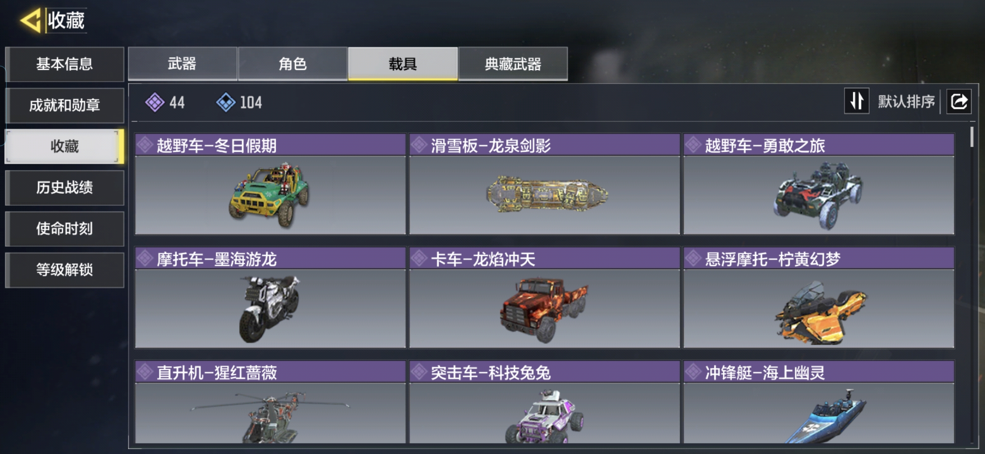Open the 默认排序 sorting dropdown
Screen dimensions: 985x454
click(906, 101)
